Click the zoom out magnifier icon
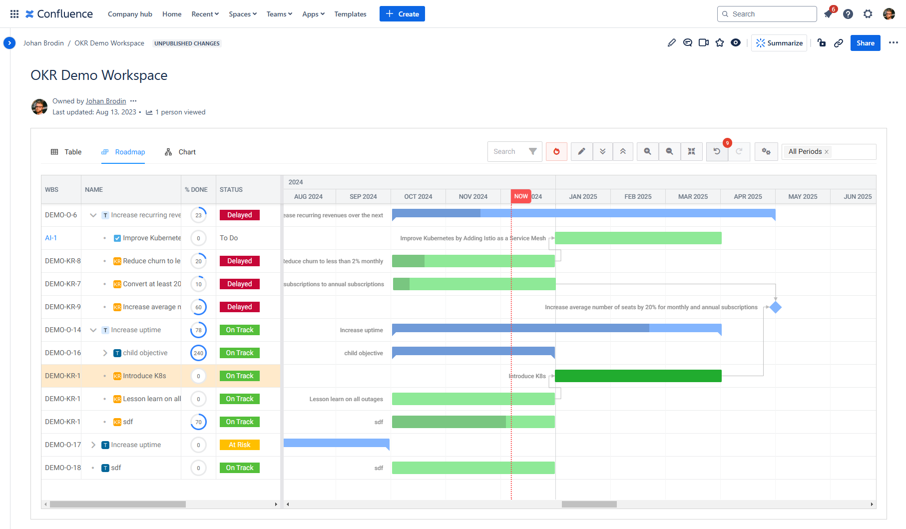906x529 pixels. point(669,151)
